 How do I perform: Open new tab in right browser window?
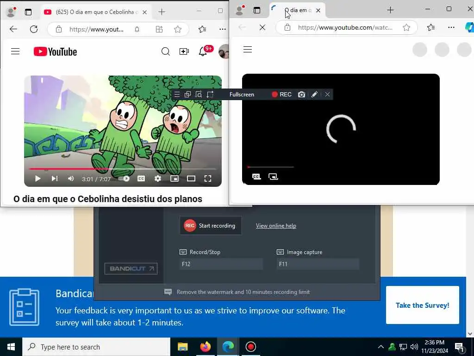[x=390, y=10]
